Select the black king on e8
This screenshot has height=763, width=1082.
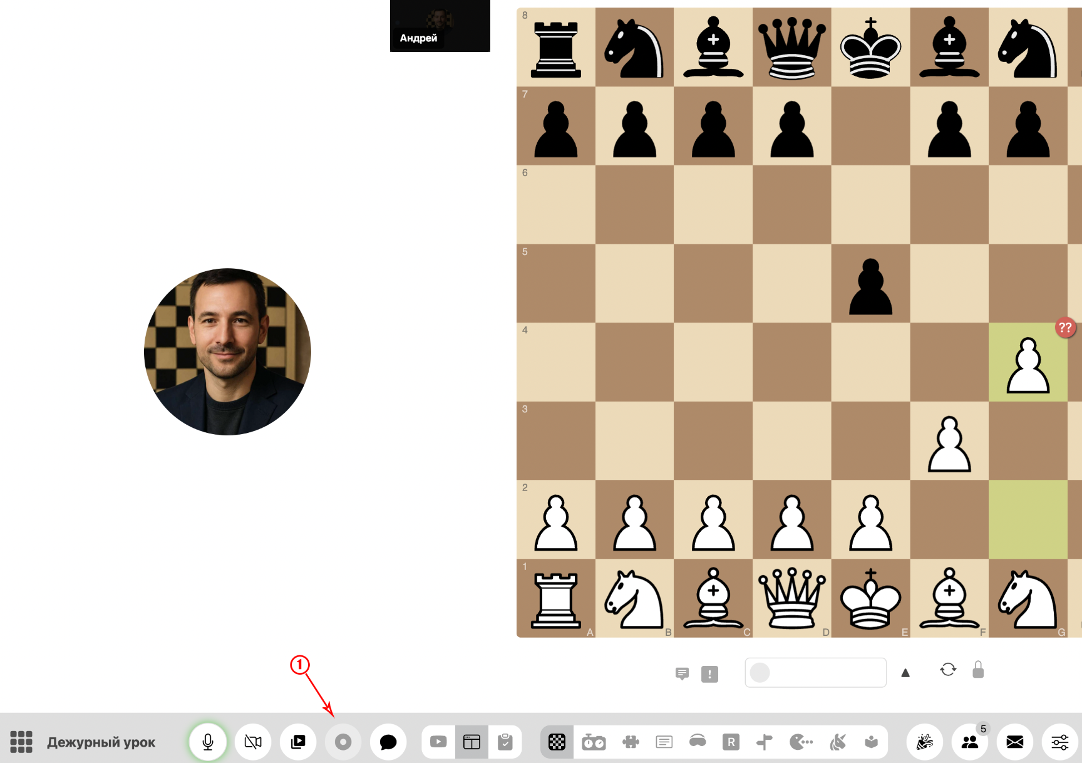pyautogui.click(x=870, y=47)
